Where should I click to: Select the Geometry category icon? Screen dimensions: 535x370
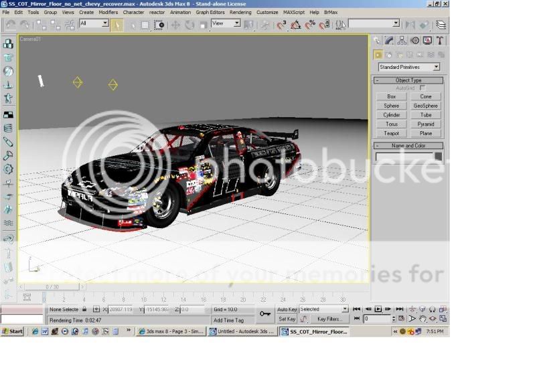coord(378,55)
